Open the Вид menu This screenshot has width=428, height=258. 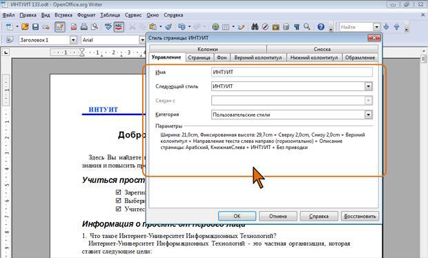point(46,15)
